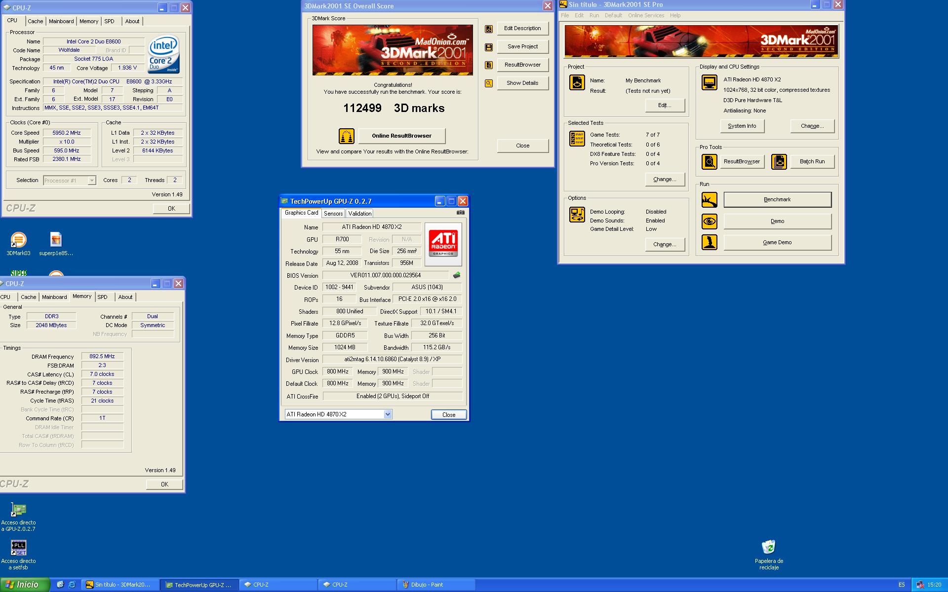The height and width of the screenshot is (592, 948).
Task: Click the Save Project floppy icon
Action: click(488, 47)
